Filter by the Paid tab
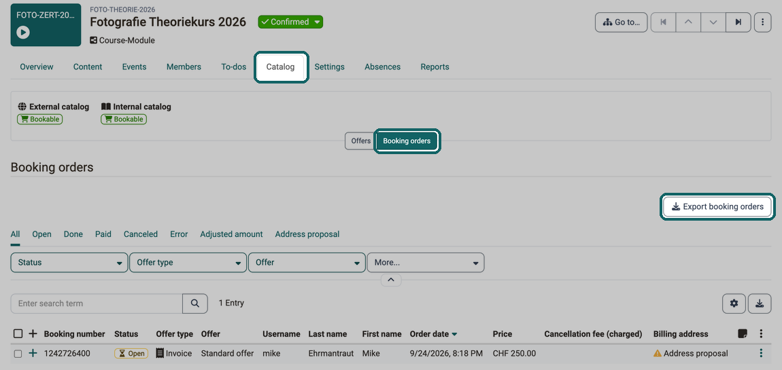782x370 pixels. click(x=103, y=234)
